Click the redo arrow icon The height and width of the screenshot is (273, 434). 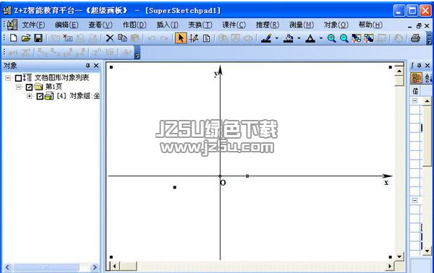[164, 38]
